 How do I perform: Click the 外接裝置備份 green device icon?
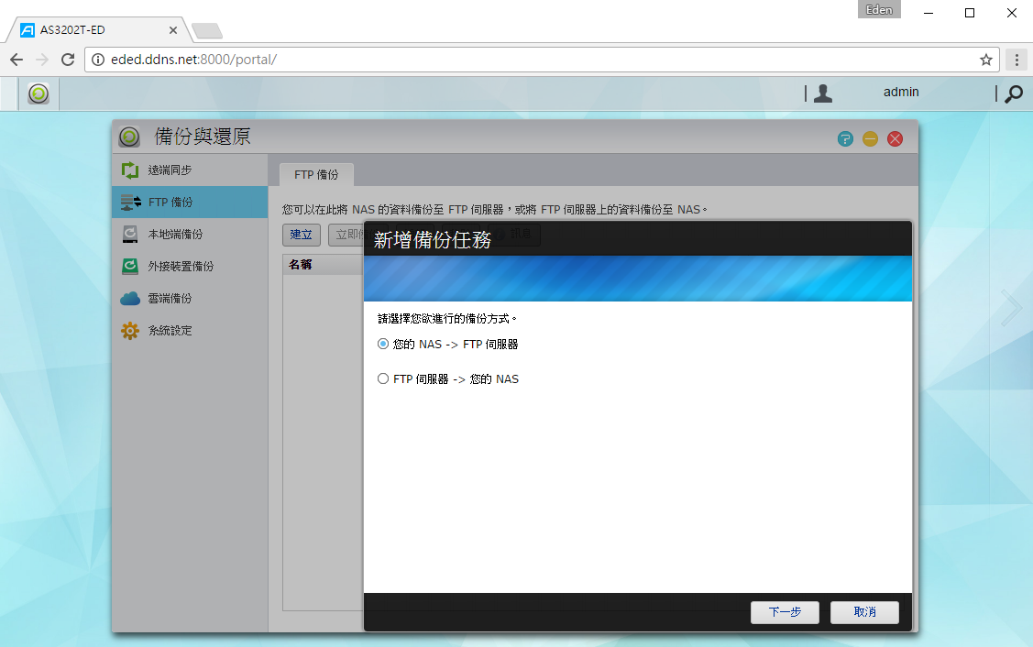coord(130,266)
